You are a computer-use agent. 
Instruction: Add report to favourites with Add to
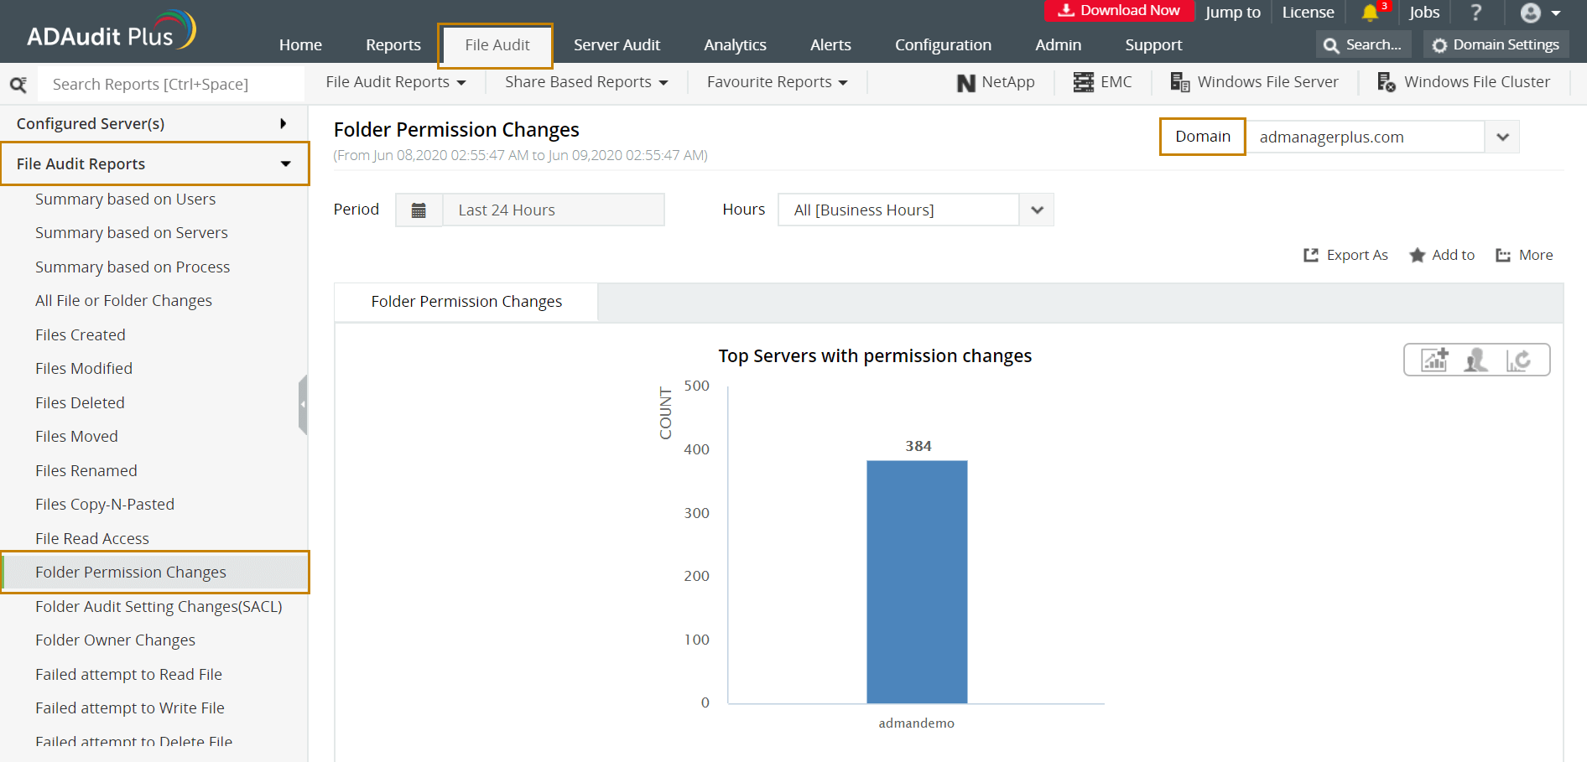click(x=1442, y=255)
